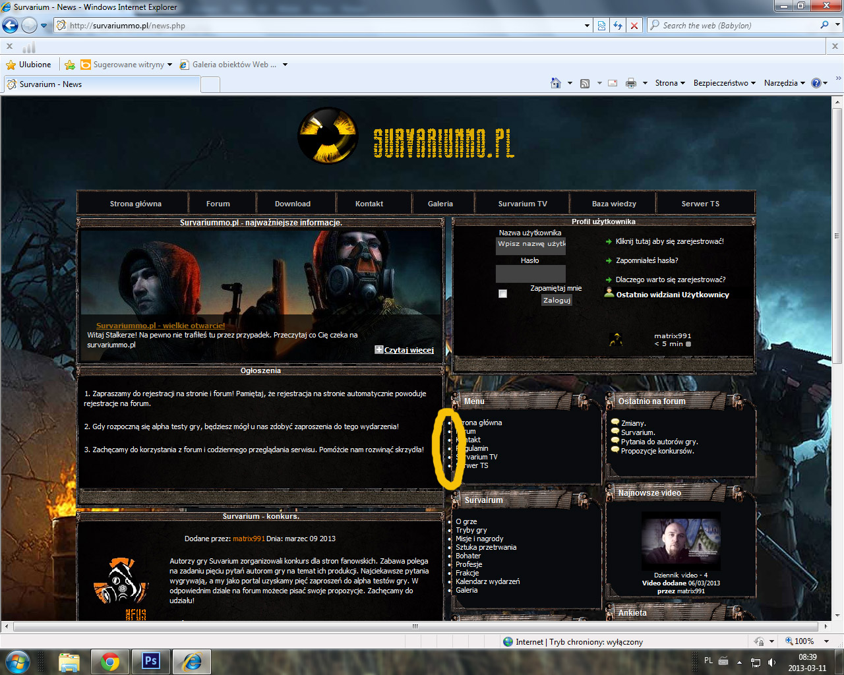Open the Narzędzia menu
Image resolution: width=844 pixels, height=675 pixels.
(784, 83)
